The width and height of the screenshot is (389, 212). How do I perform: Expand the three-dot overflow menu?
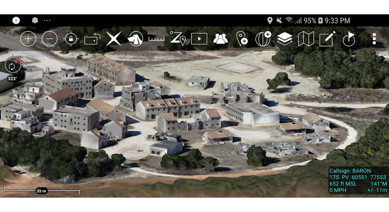click(374, 39)
